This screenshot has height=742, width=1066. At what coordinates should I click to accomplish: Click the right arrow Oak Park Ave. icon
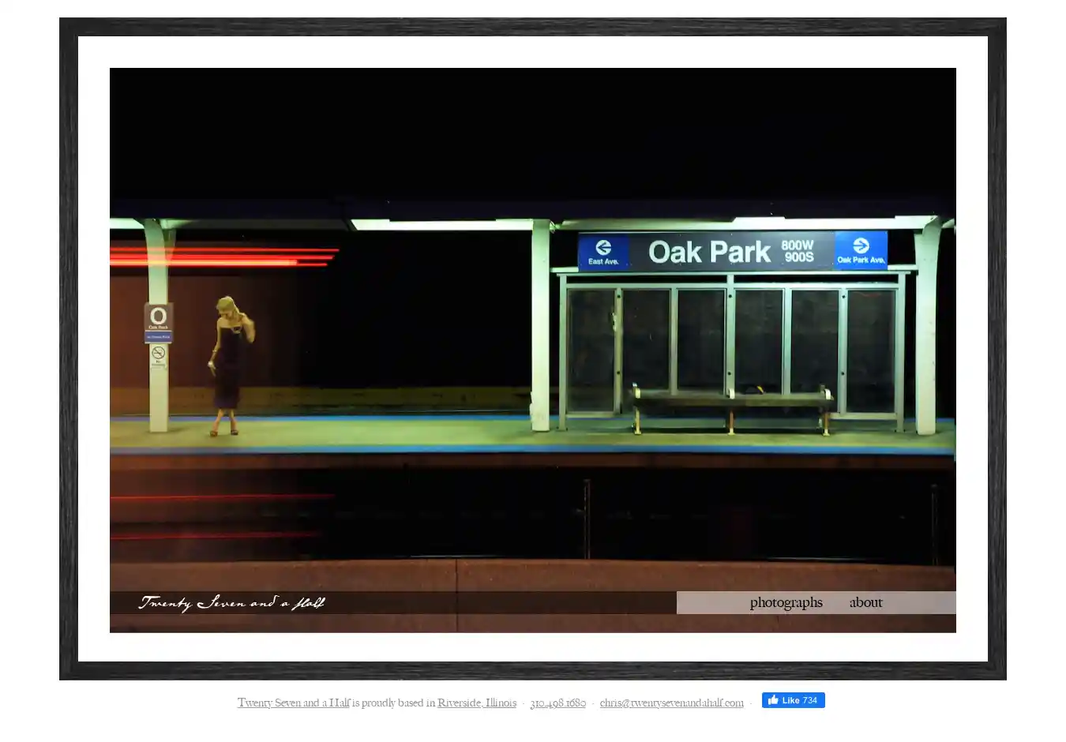click(861, 246)
